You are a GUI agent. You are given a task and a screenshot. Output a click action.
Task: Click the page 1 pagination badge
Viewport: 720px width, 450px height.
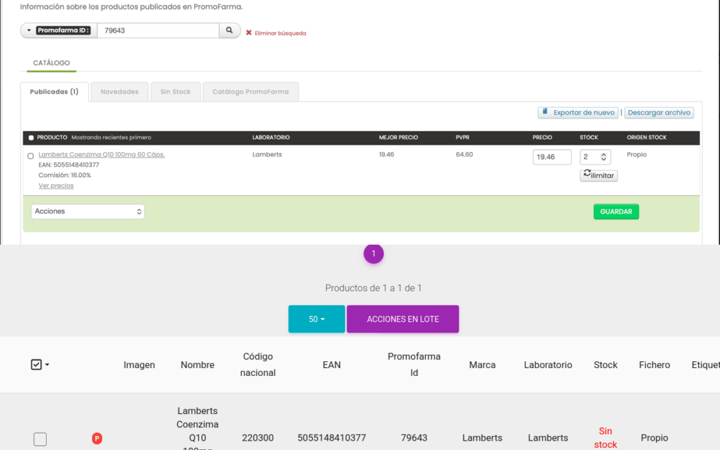pyautogui.click(x=373, y=254)
